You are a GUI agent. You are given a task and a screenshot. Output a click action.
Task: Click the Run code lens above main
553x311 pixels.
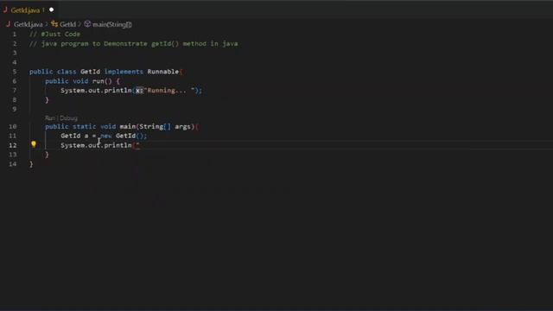[50, 118]
